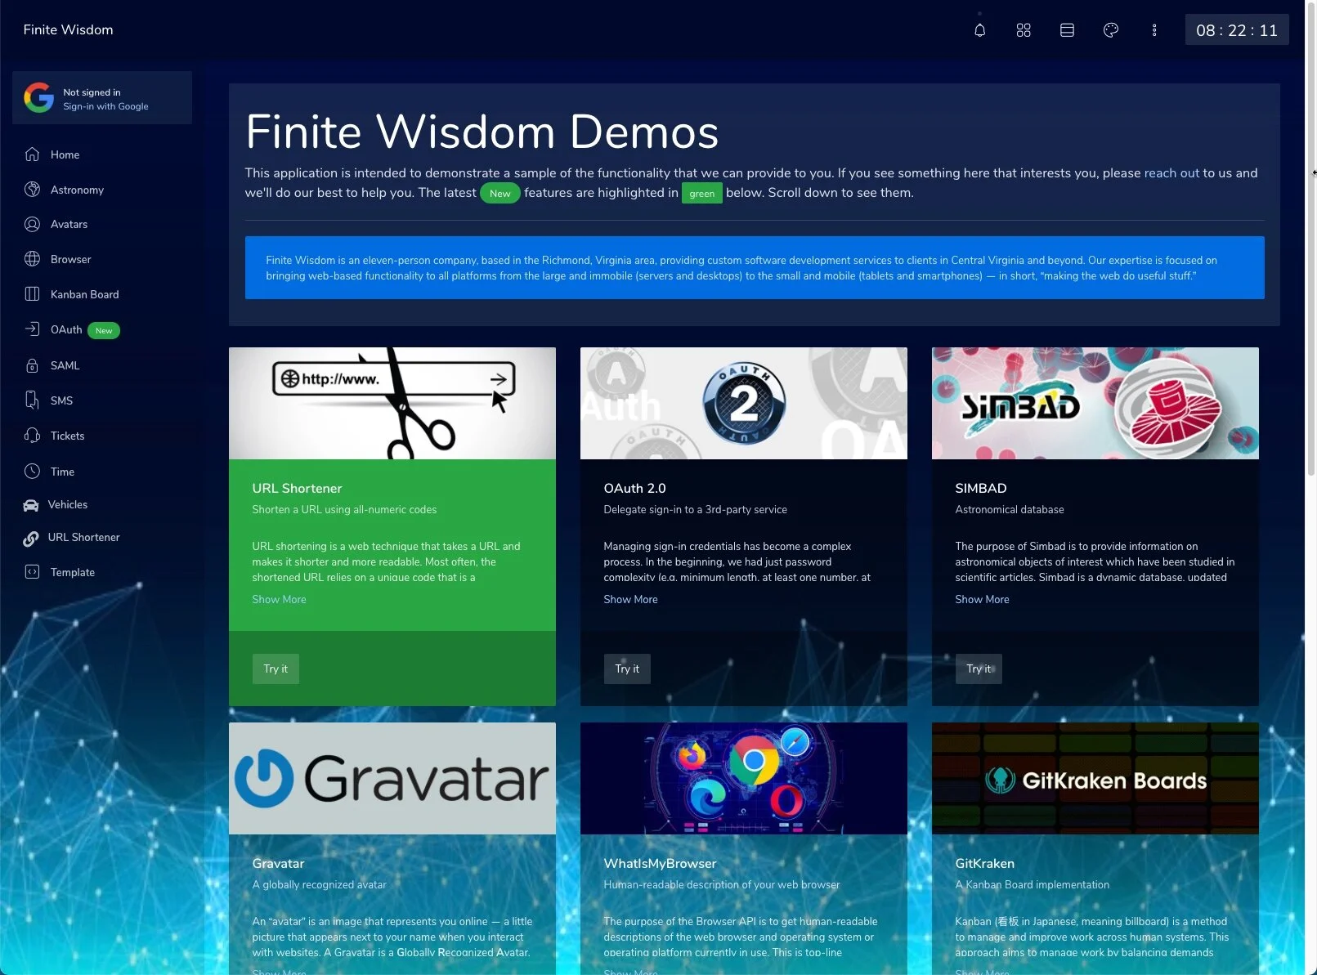Click the GitKraken card title
The image size is (1317, 975).
pos(984,864)
